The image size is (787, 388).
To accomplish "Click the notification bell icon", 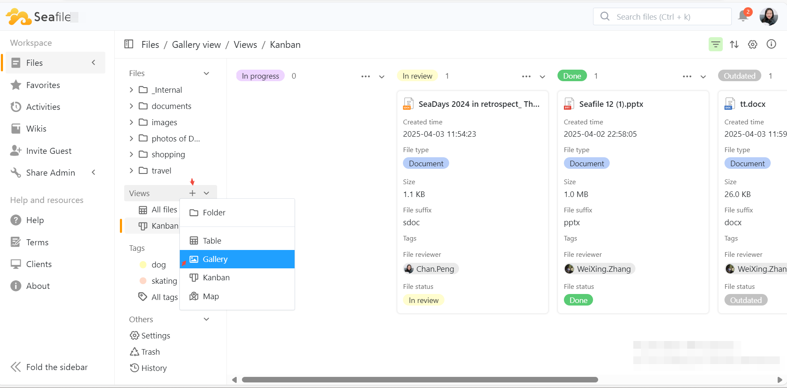I will point(744,16).
